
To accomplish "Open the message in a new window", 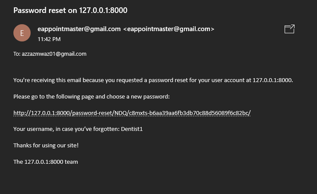I will pos(289,29).
